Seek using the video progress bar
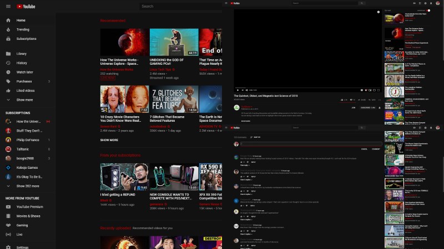The width and height of the screenshot is (444, 249). [x=307, y=87]
